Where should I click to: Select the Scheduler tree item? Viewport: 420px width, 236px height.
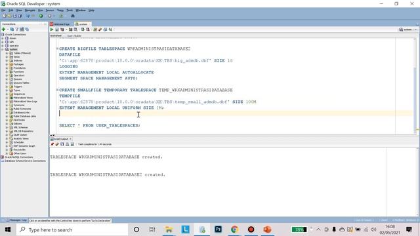[19, 142]
